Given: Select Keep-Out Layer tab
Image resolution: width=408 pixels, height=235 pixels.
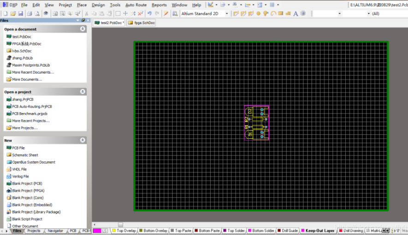Looking at the screenshot, I should pyautogui.click(x=318, y=230).
